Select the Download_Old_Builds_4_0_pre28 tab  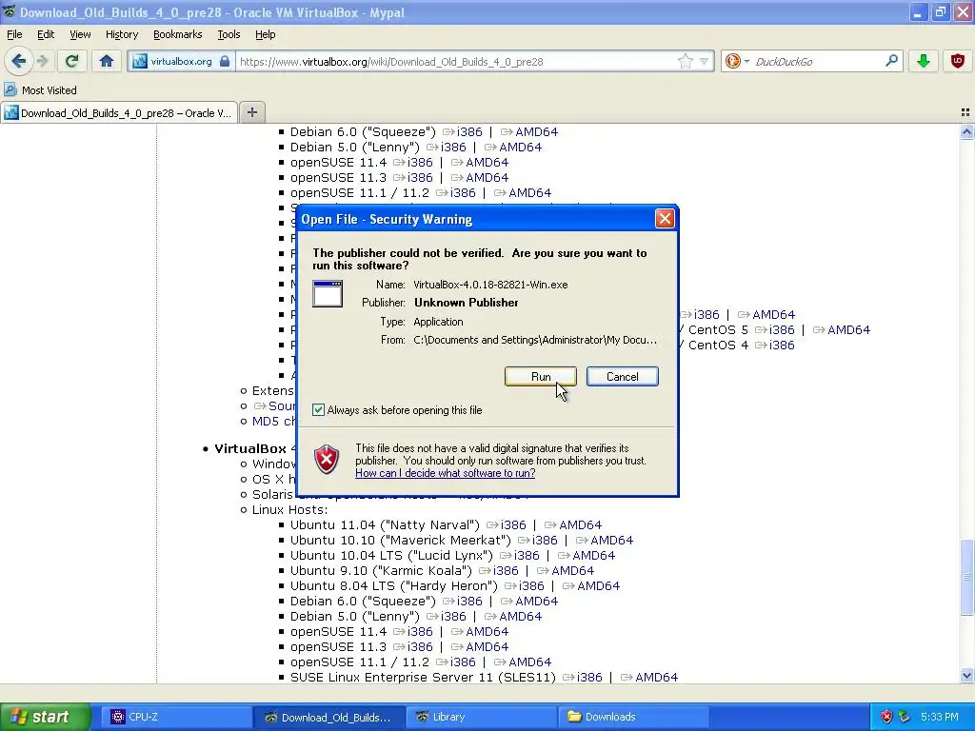(119, 112)
